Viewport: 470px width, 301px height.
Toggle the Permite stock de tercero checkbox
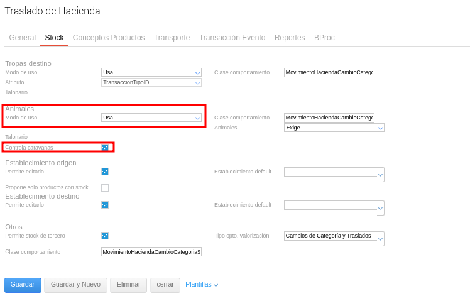[x=105, y=236]
